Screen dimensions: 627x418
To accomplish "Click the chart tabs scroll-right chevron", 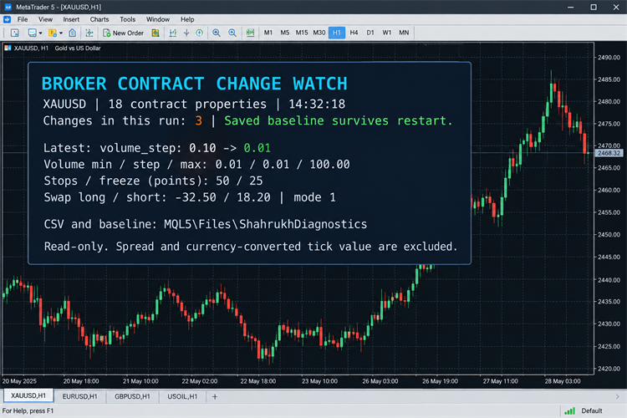I will coord(618,397).
